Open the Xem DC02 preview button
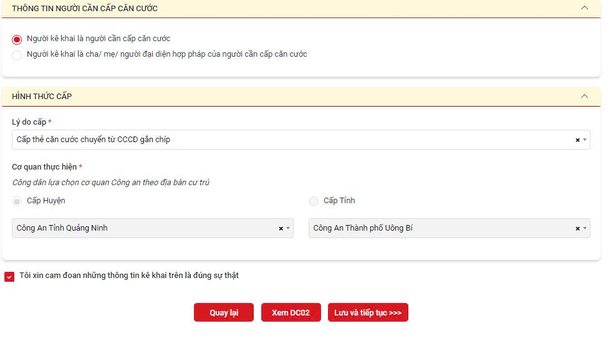This screenshot has width=611, height=341. tap(291, 313)
